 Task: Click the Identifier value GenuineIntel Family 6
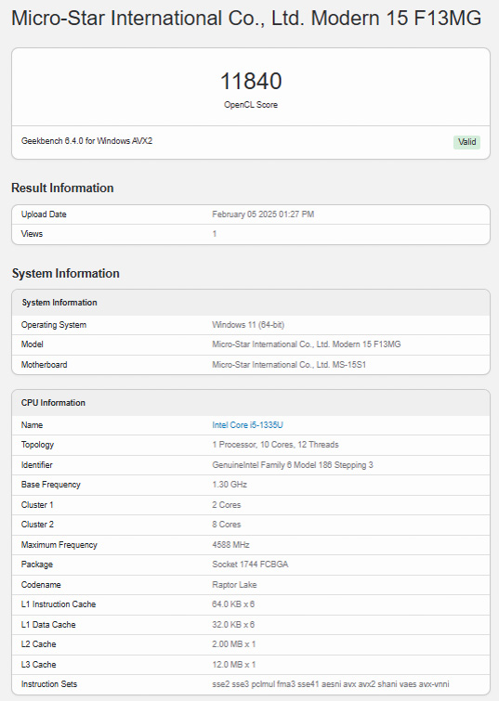pyautogui.click(x=293, y=465)
